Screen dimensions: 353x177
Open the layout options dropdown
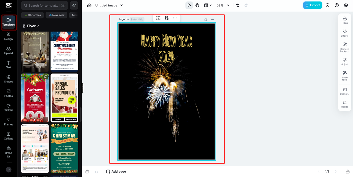point(208,5)
